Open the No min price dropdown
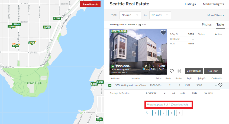 (130, 15)
